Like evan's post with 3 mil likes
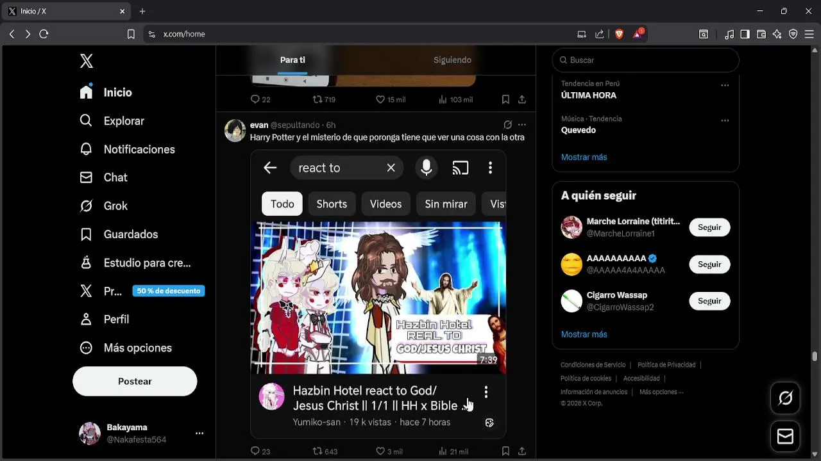 (x=389, y=451)
